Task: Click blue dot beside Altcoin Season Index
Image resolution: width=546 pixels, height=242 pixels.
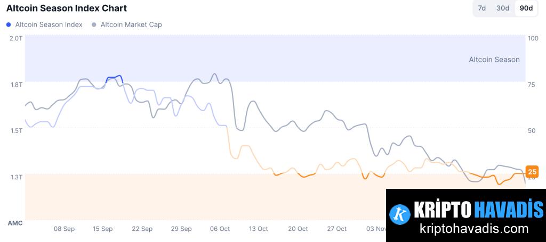Action: pos(9,24)
